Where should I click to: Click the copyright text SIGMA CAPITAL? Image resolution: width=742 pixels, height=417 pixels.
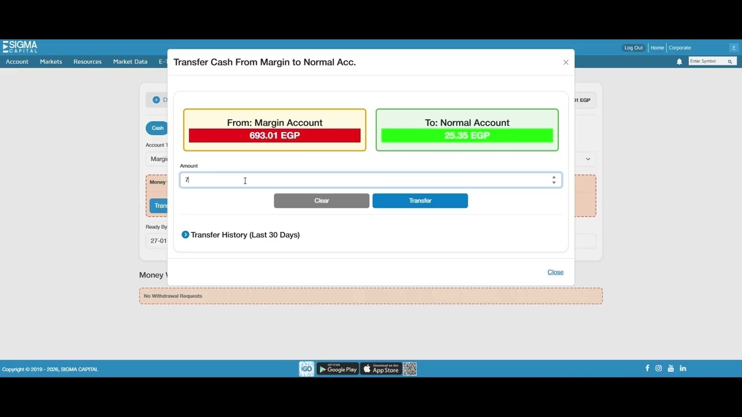pyautogui.click(x=50, y=369)
